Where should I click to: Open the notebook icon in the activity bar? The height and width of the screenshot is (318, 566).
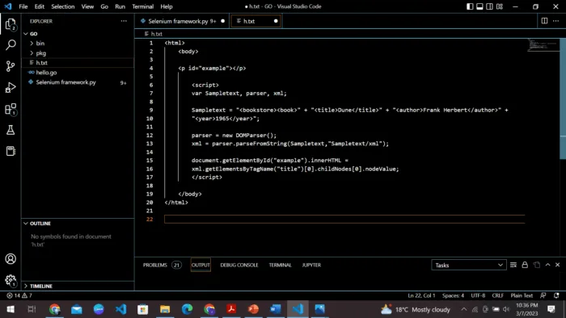click(11, 151)
